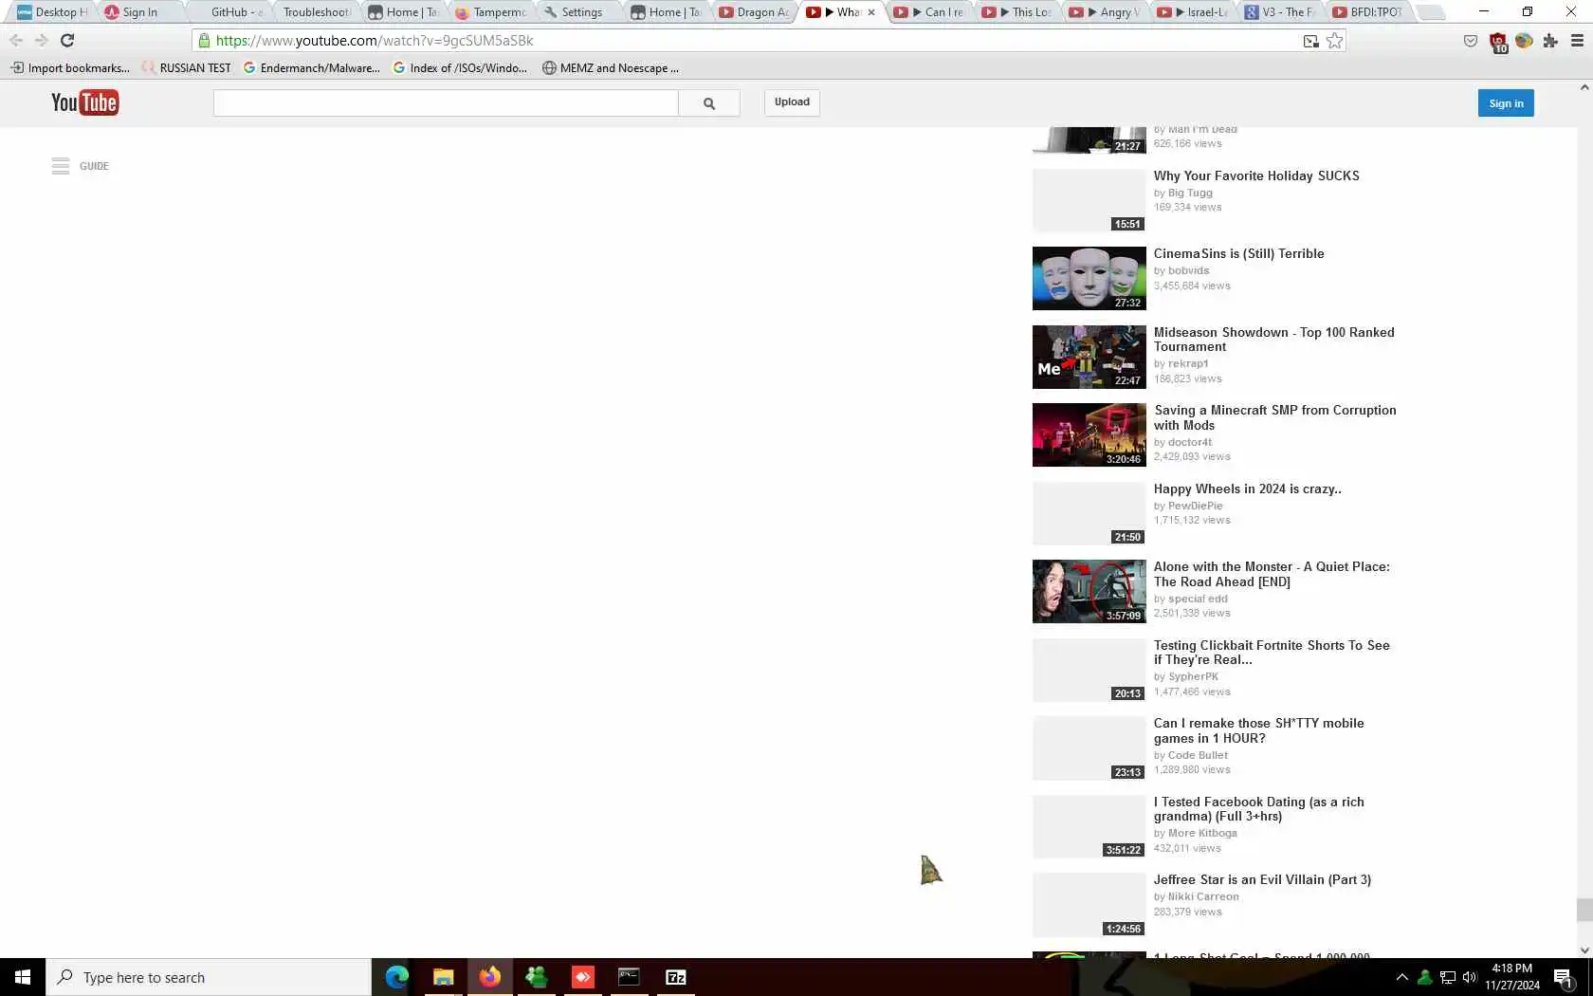Open the notification center icon
This screenshot has width=1593, height=996.
(x=1564, y=978)
